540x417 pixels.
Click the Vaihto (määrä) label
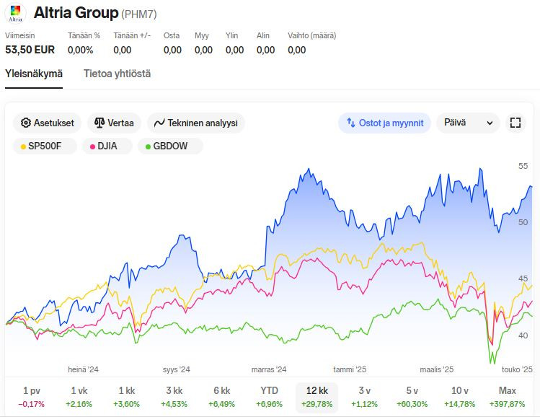coord(312,35)
